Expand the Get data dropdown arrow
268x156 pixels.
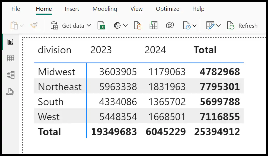click(89, 26)
